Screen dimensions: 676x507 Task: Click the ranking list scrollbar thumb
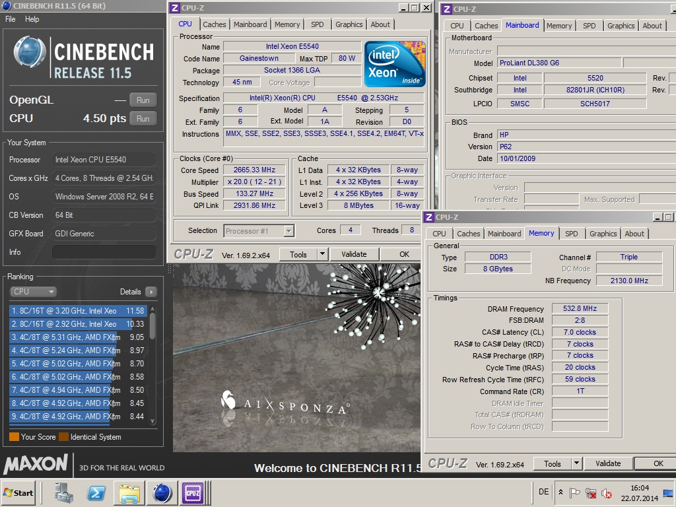click(152, 327)
